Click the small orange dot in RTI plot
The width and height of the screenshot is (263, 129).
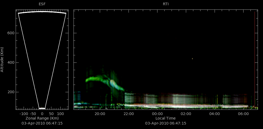tap(193, 59)
